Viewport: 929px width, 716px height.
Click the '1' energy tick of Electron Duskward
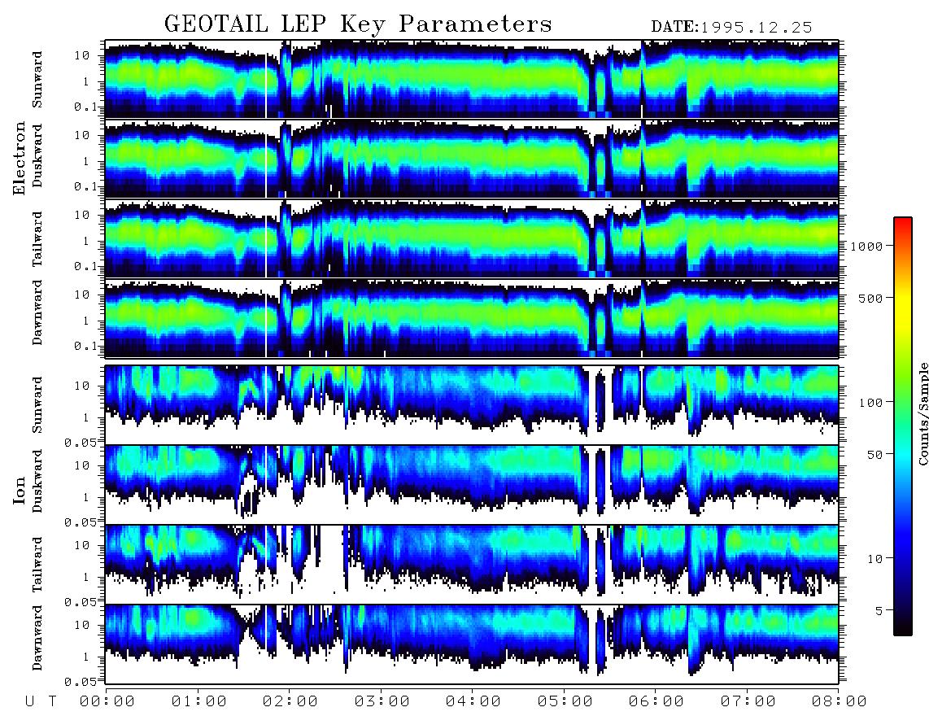pyautogui.click(x=86, y=161)
